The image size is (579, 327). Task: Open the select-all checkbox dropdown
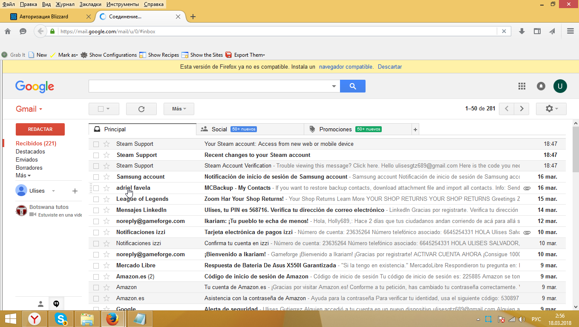coord(108,109)
